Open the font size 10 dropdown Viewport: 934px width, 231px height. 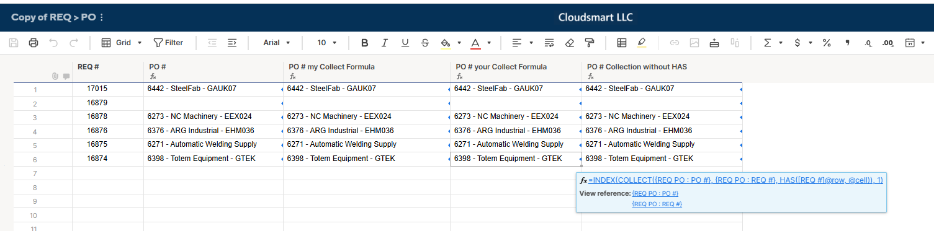coord(326,43)
